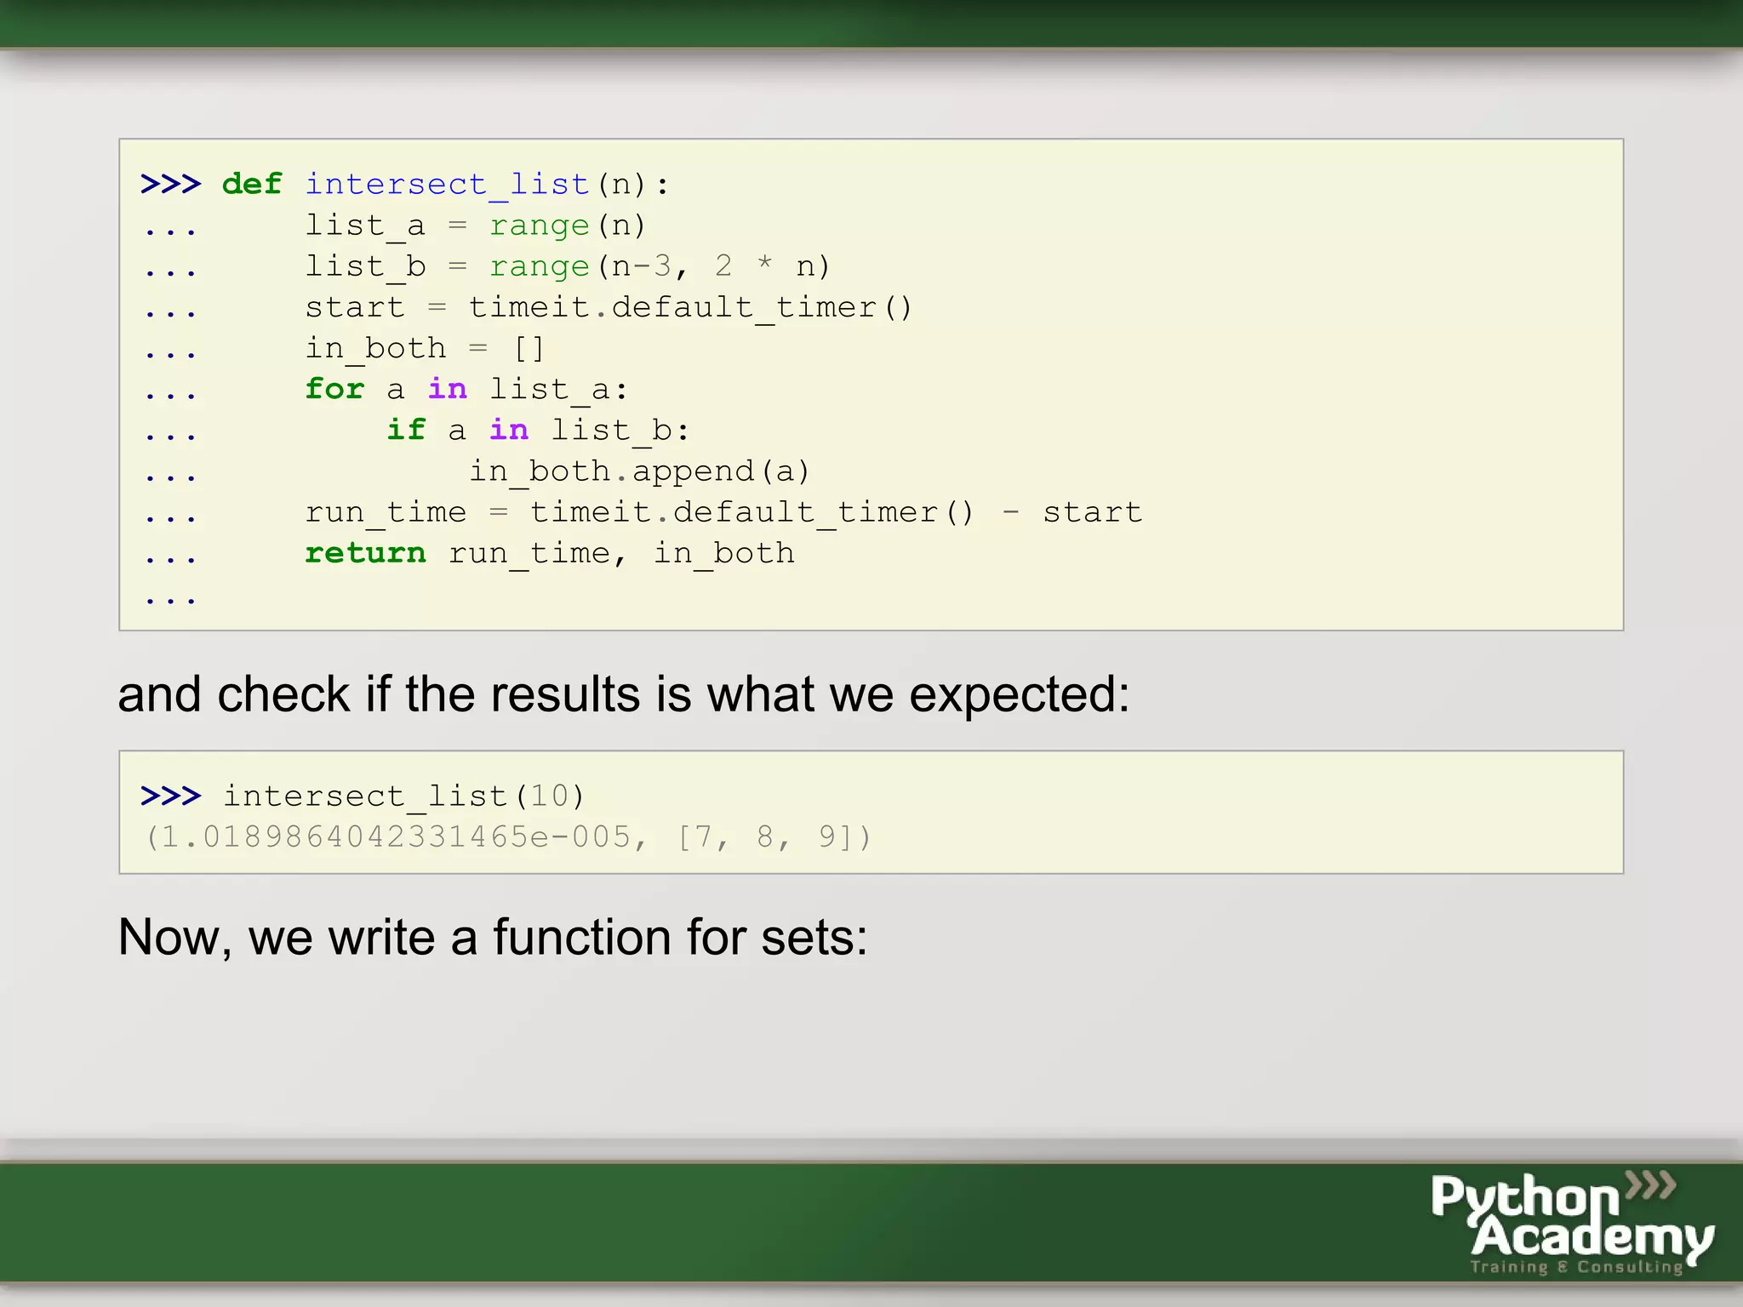
Task: Click the 'in_both = []' line
Action: (x=425, y=348)
